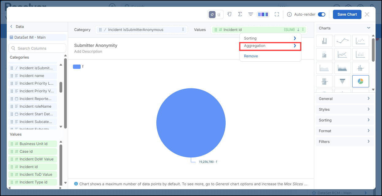This screenshot has height=196, width=382.
Task: Select the multi-line chart type icon
Action: click(342, 55)
